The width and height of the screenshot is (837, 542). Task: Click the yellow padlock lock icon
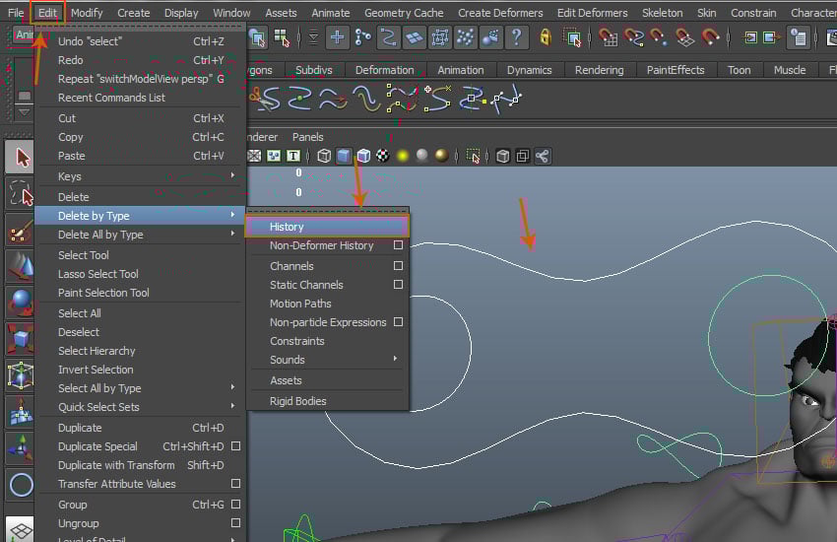pos(546,37)
